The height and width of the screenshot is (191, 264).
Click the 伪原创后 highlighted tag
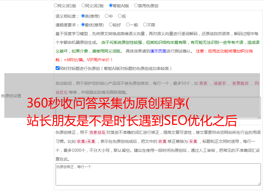(97, 132)
